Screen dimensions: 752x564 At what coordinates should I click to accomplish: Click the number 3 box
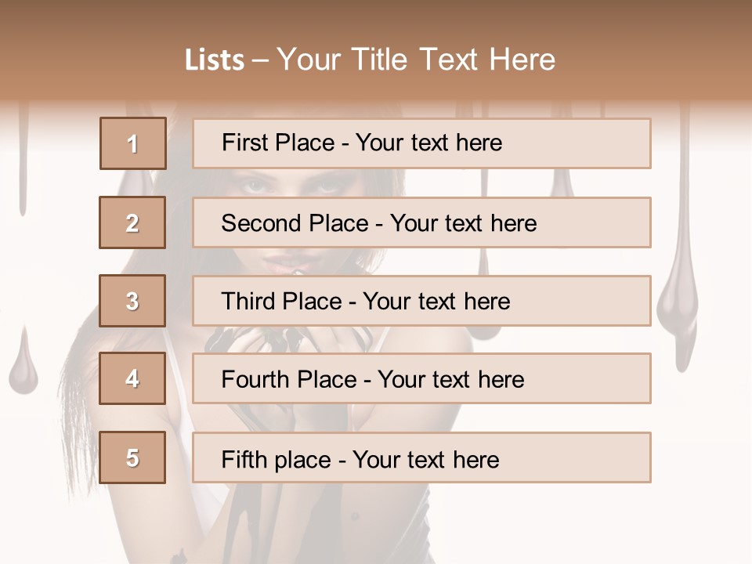(132, 301)
